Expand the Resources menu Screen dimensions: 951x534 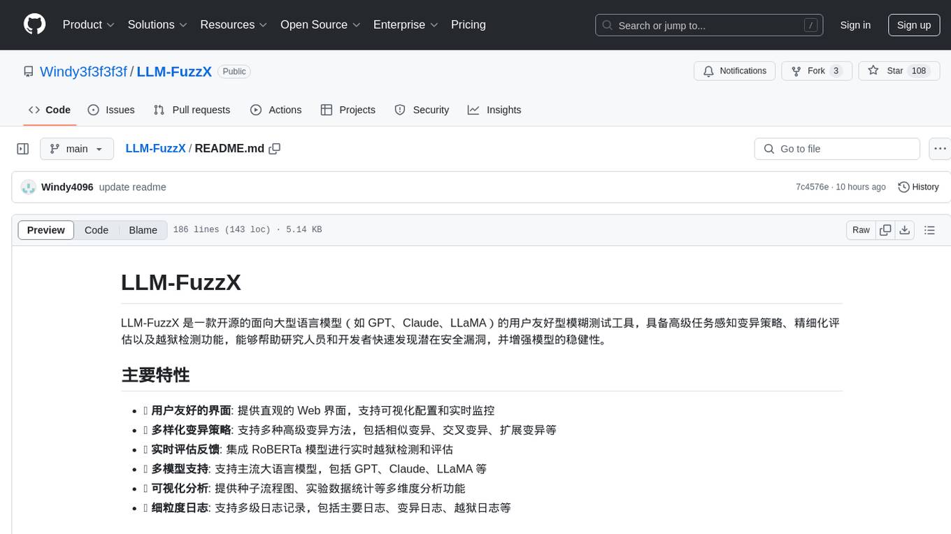coord(234,24)
